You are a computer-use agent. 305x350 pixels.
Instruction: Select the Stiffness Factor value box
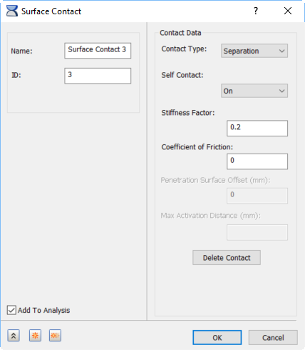click(x=257, y=129)
